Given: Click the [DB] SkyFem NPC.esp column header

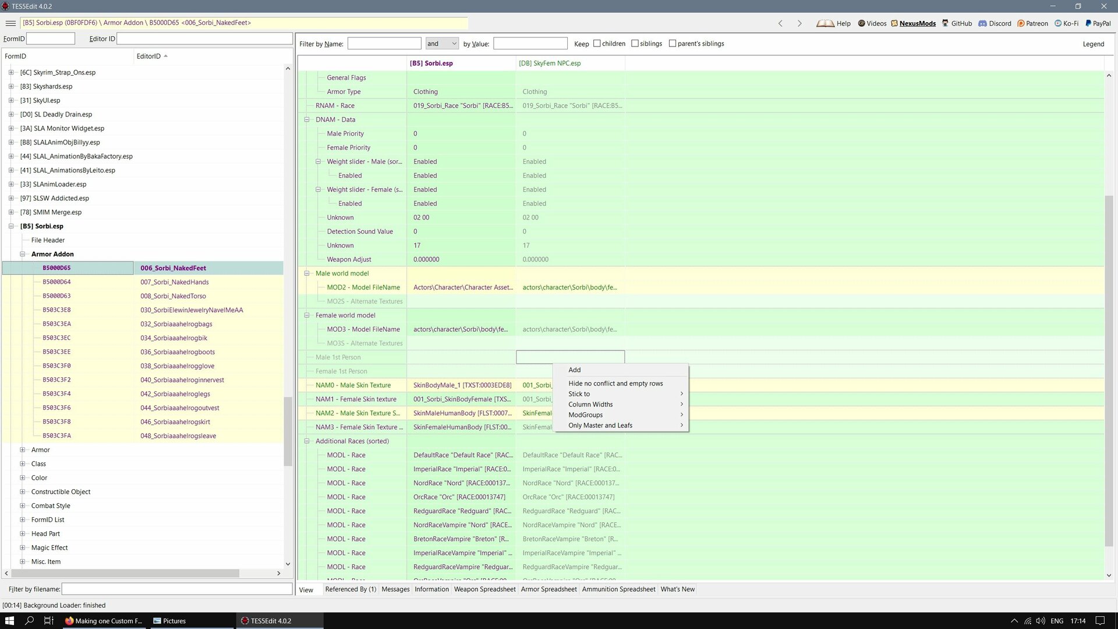Looking at the screenshot, I should point(570,63).
